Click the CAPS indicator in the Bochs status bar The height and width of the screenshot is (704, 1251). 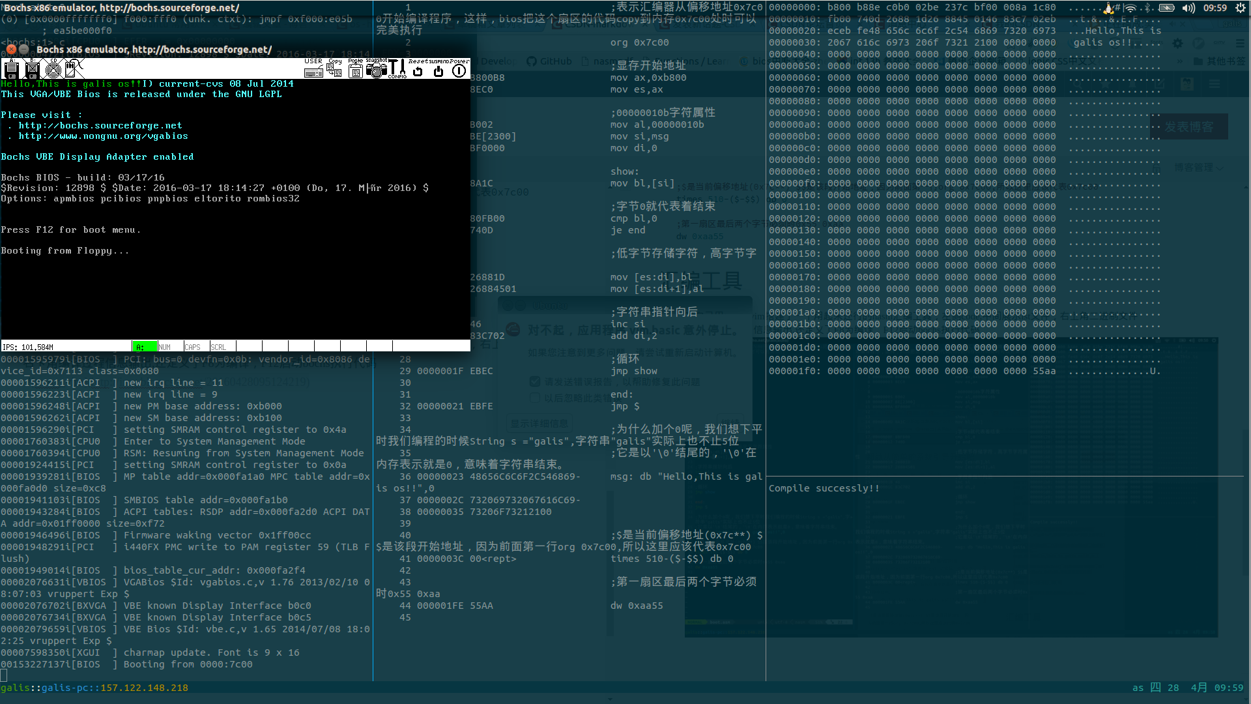click(x=193, y=347)
